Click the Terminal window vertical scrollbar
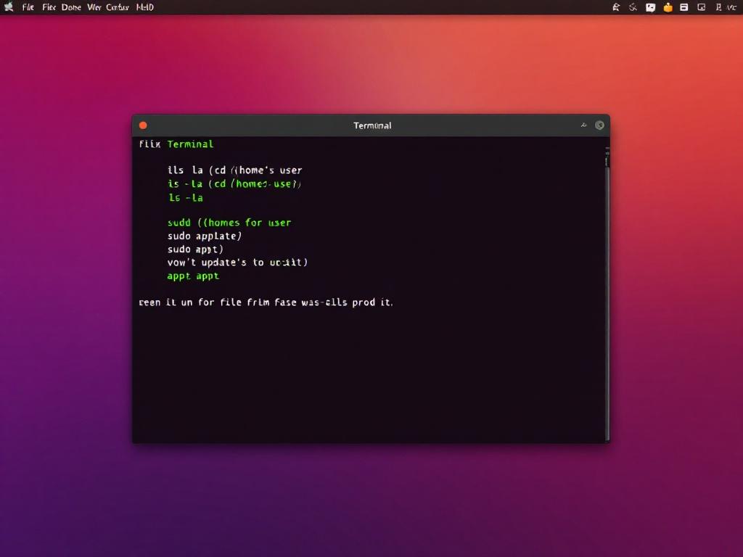The height and width of the screenshot is (557, 743). click(607, 290)
